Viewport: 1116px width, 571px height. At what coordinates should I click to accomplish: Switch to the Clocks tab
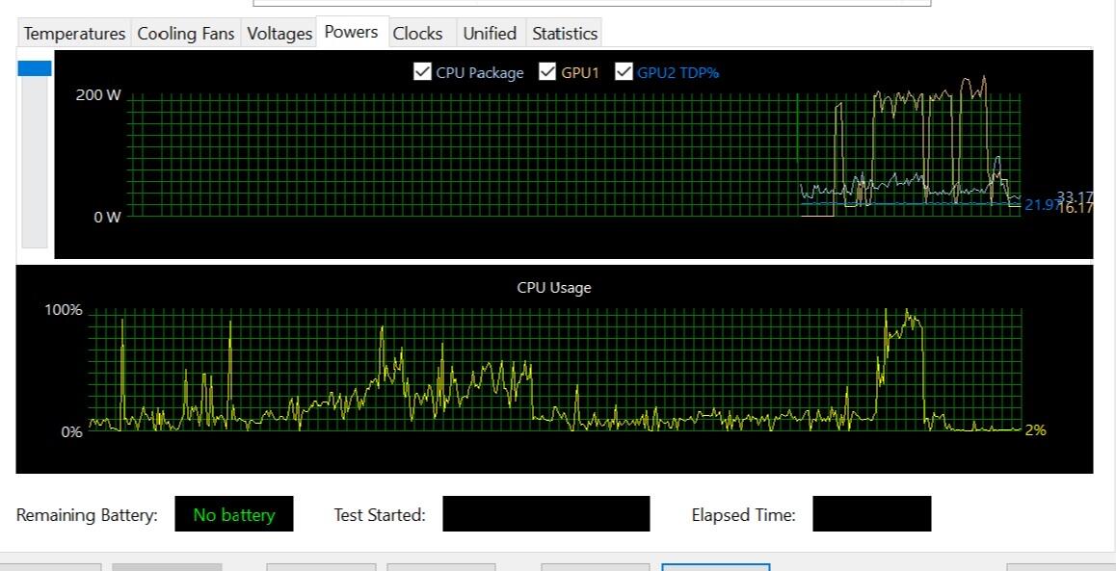point(418,34)
